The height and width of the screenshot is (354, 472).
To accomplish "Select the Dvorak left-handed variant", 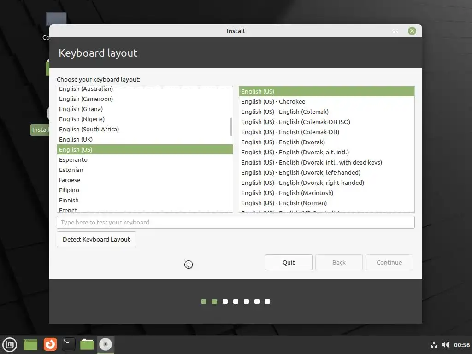I will coord(327,173).
